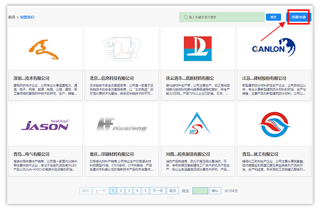319x210 pixels.
Task: Open the orange calligraphy logo of 深圳 company
Action: pos(43,49)
